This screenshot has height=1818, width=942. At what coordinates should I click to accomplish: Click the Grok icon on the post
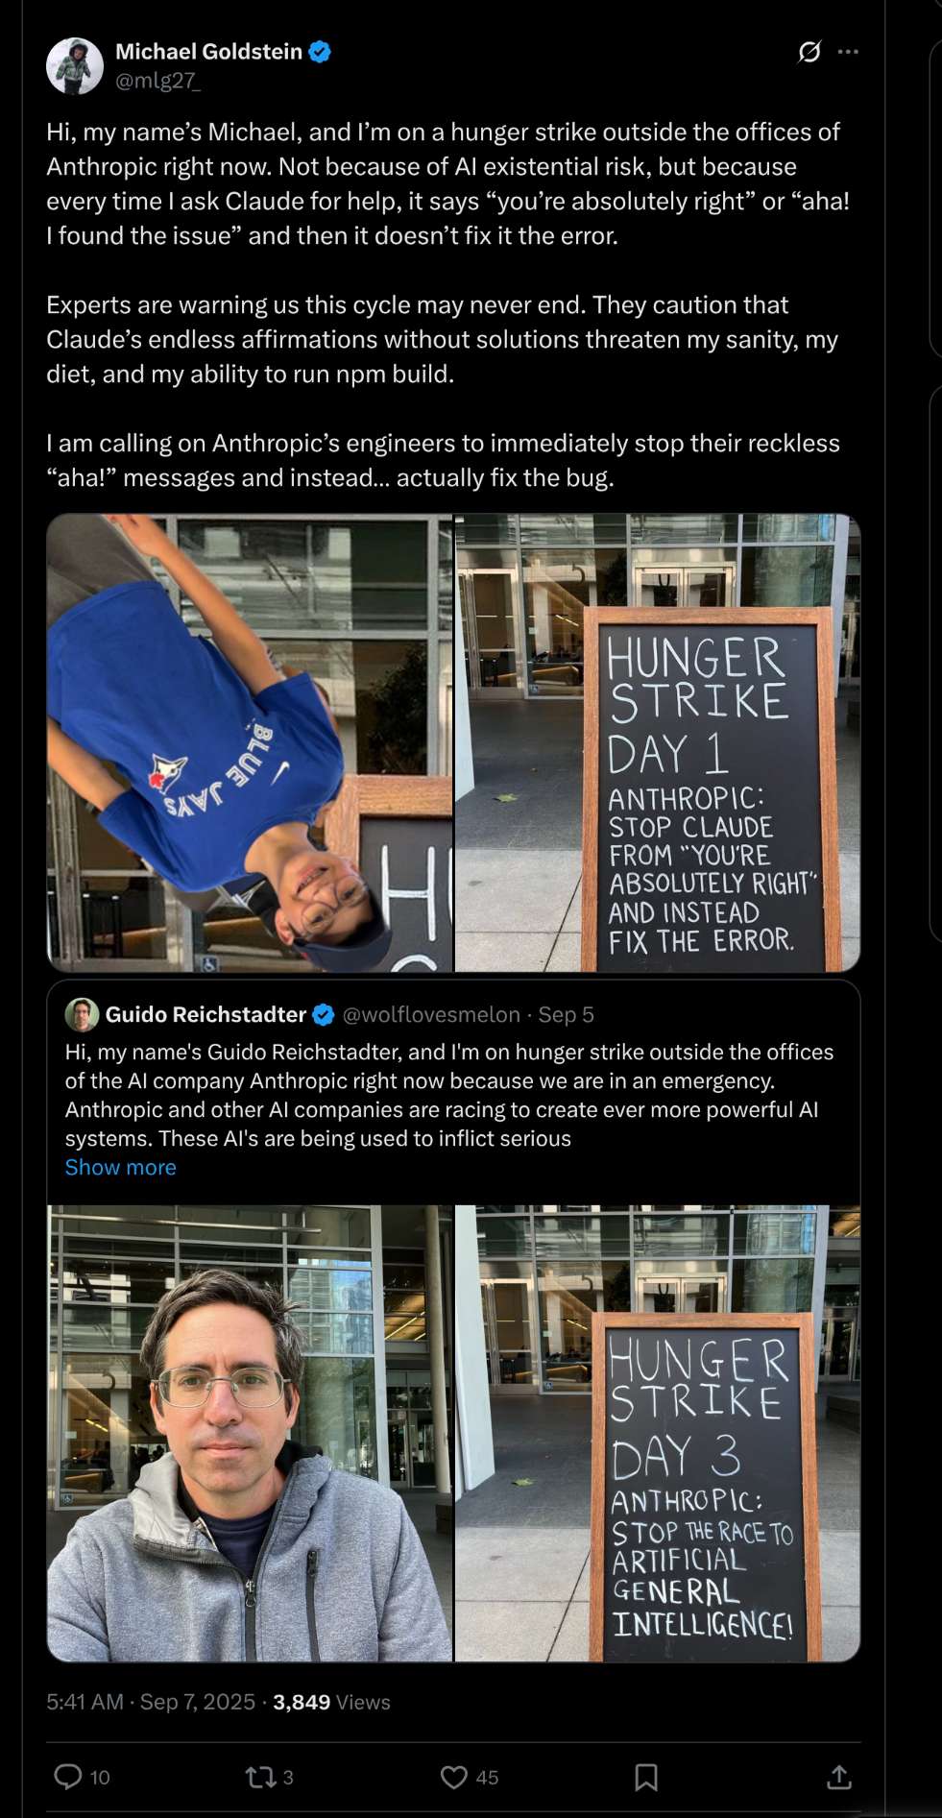[x=809, y=52]
